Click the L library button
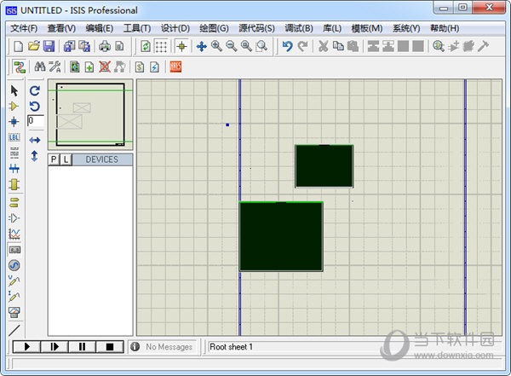The height and width of the screenshot is (376, 511). tap(66, 159)
